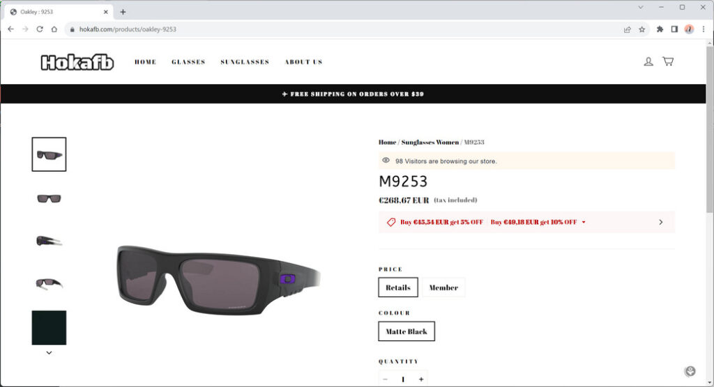Choose the Matte Black colour option
Viewport: 714px width, 387px height.
407,331
